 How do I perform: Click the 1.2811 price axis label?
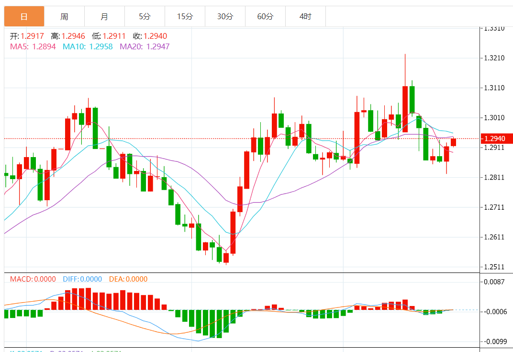494,178
